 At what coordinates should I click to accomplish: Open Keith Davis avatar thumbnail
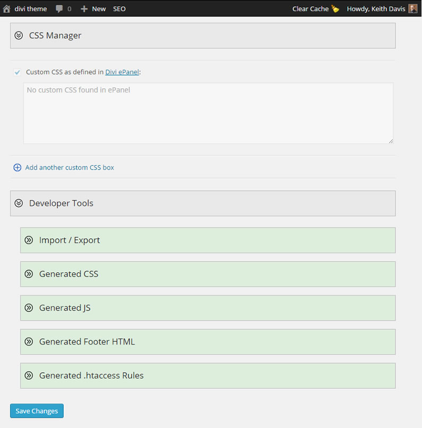tap(413, 9)
